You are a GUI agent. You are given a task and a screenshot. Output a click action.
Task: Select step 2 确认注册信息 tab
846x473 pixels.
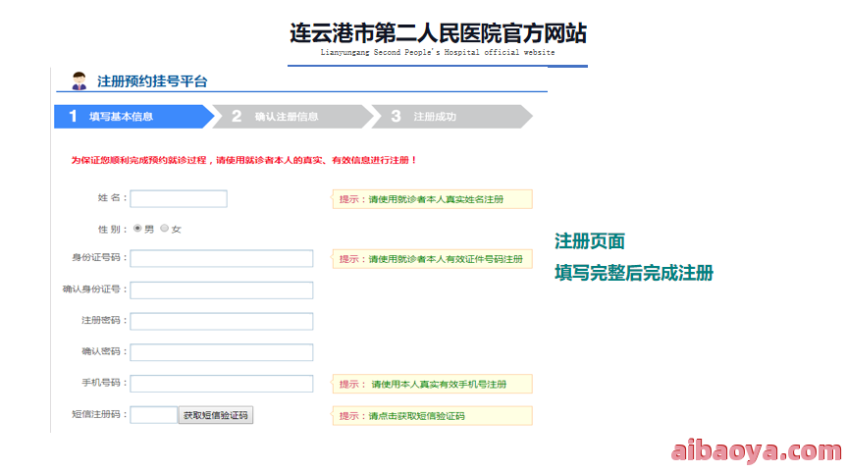pyautogui.click(x=292, y=117)
